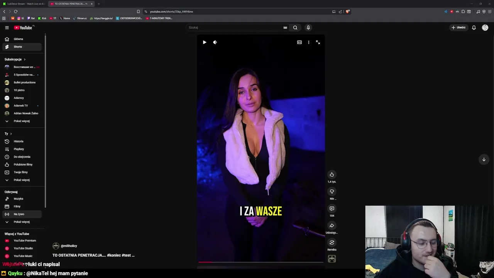Select Shorts in the sidebar
The image size is (494, 278).
[22, 47]
